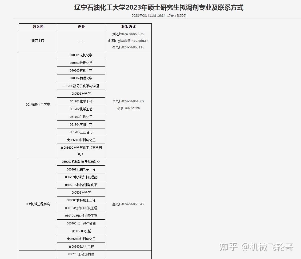The image size is (301, 259).
Task: Click the 080501材料物理与化学 cell
Action: tap(81, 185)
